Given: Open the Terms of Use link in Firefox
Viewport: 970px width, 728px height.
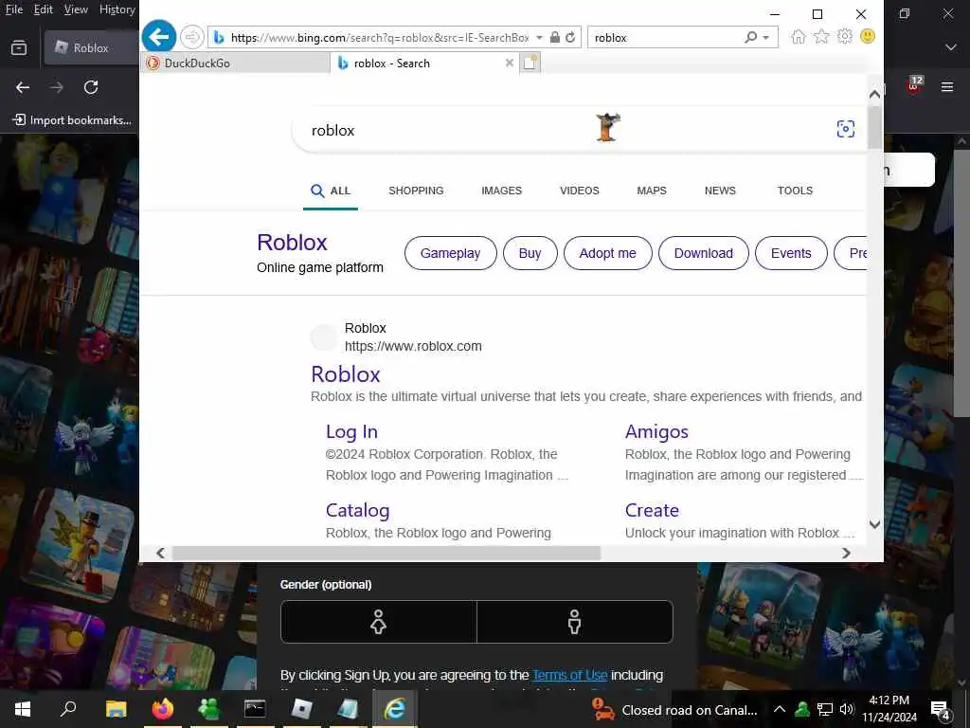Looking at the screenshot, I should pos(569,675).
